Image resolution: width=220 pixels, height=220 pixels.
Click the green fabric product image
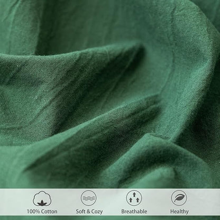[x=110, y=94]
